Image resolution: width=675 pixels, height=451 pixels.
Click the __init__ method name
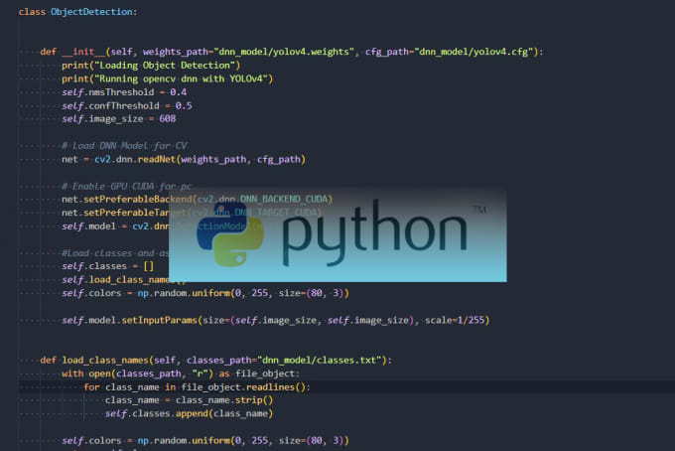83,52
